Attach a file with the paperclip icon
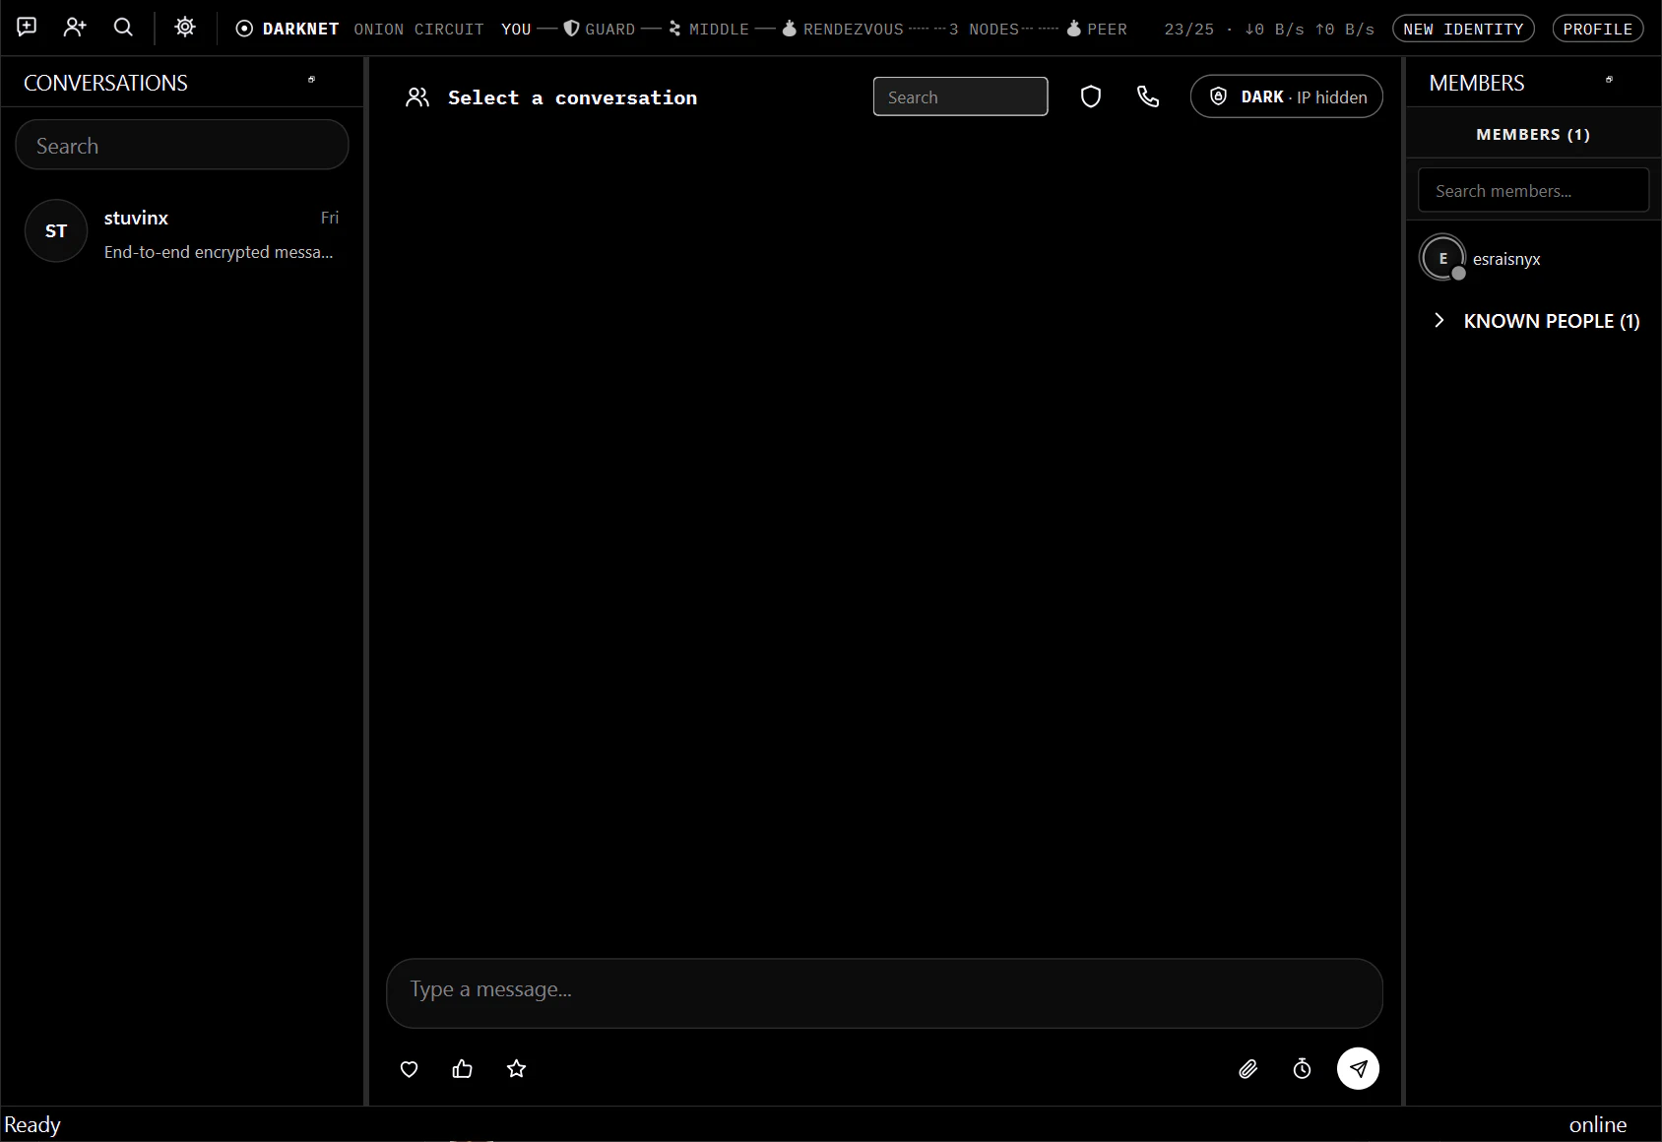Viewport: 1662px width, 1142px height. click(x=1248, y=1069)
